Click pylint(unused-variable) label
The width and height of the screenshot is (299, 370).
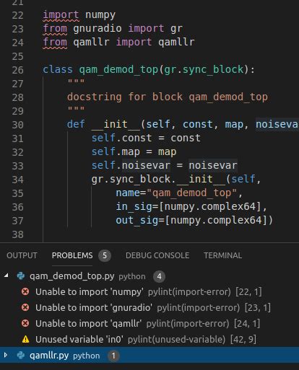pos(177,339)
